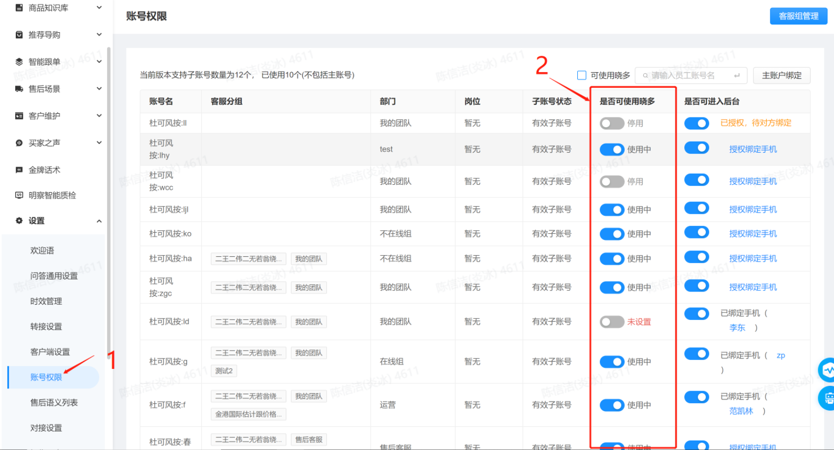Image resolution: width=834 pixels, height=450 pixels.
Task: Click the zp bound phone link
Action: (781, 355)
